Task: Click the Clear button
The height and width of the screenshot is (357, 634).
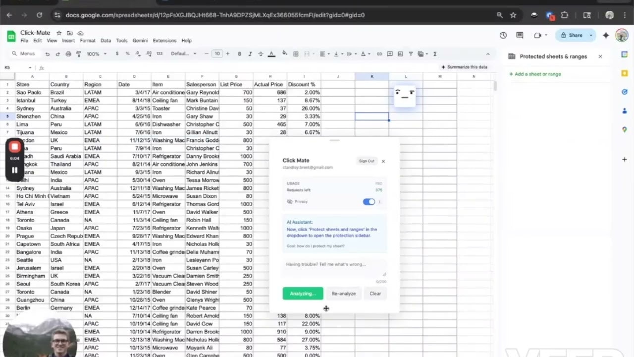Action: pyautogui.click(x=375, y=294)
